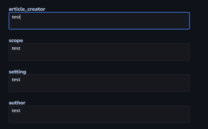
Task: Click the word test in author field
Action: (x=16, y=111)
